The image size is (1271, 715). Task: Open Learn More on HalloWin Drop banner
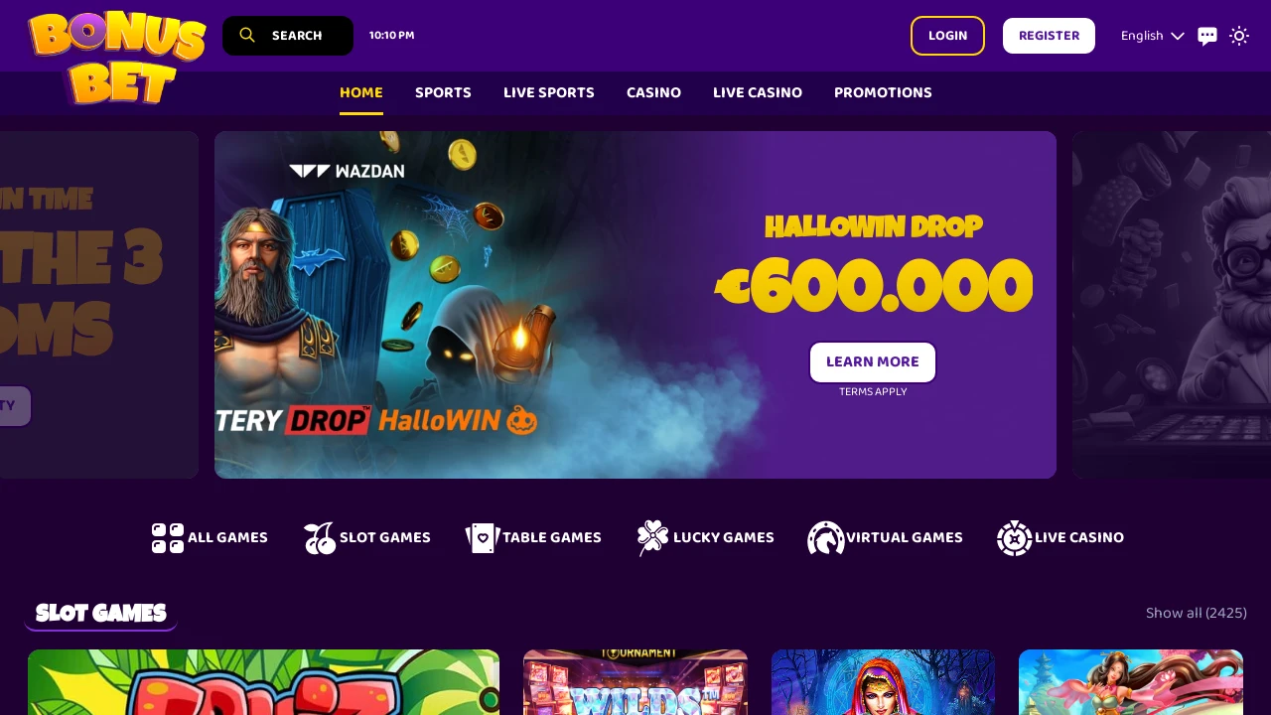click(x=873, y=362)
